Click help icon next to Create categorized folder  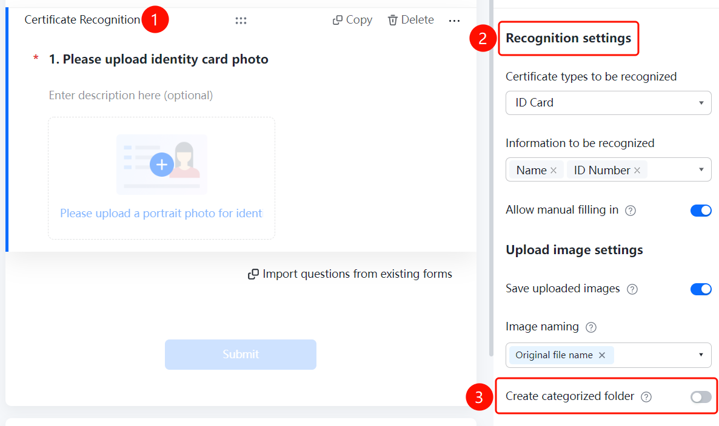click(x=646, y=397)
